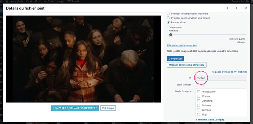Expand Afficher les options avancées
The image size is (253, 124).
click(182, 45)
